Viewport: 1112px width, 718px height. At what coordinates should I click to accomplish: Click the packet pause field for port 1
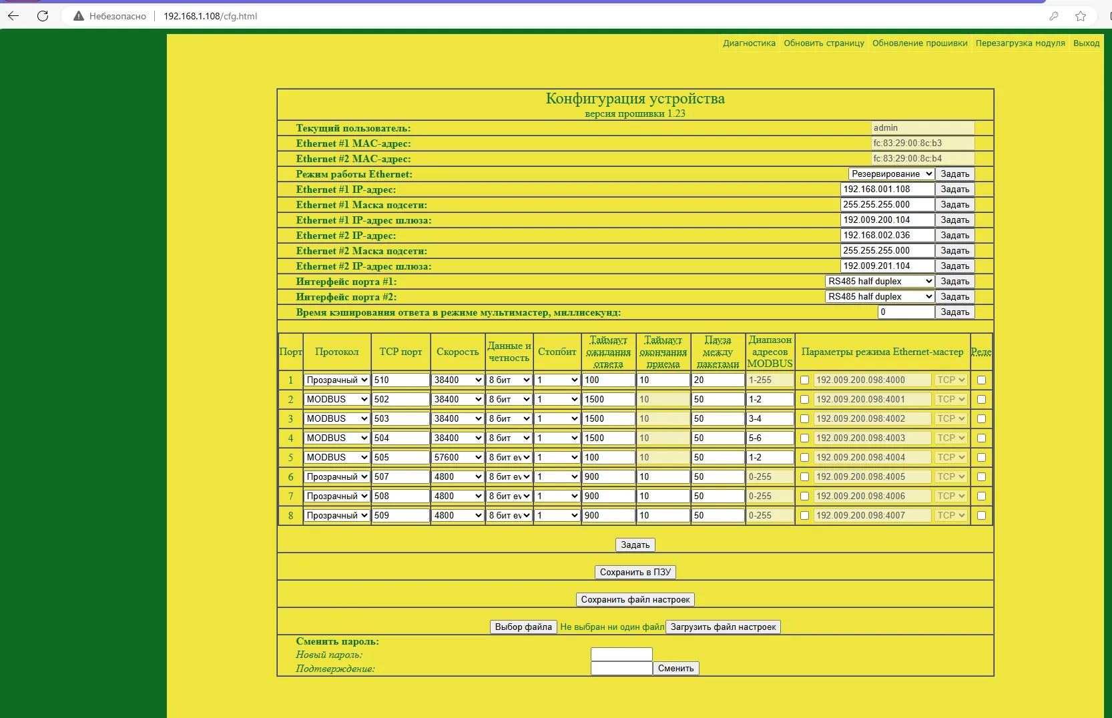[x=718, y=380]
